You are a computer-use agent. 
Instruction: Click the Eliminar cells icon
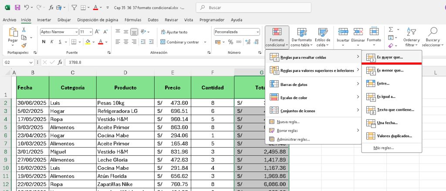(358, 32)
